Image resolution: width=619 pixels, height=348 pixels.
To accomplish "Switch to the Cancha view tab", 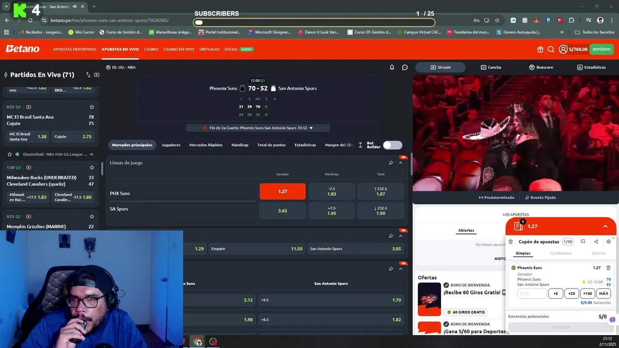I will [491, 67].
